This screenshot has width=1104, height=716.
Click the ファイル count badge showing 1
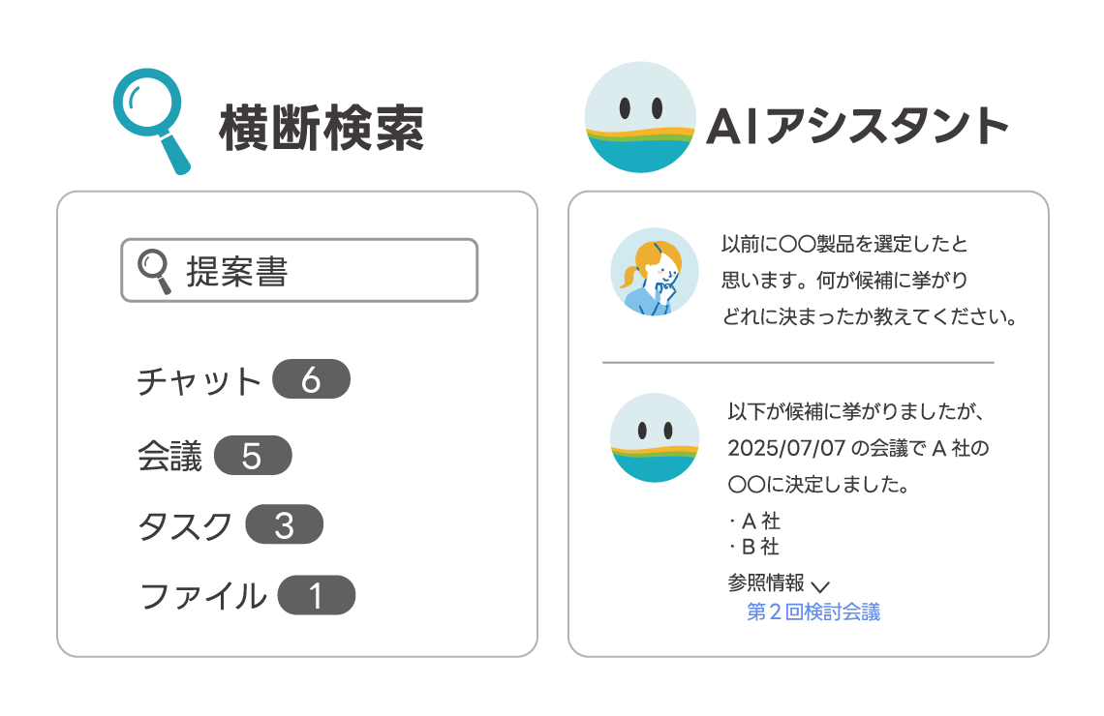(x=316, y=595)
